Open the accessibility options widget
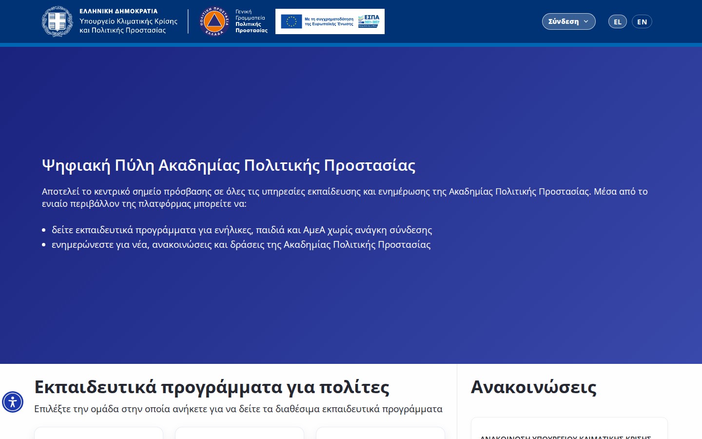 pyautogui.click(x=13, y=402)
